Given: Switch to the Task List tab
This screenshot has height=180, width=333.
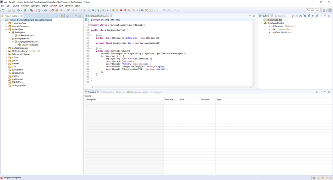Looking at the screenshot, I should click(x=280, y=16).
